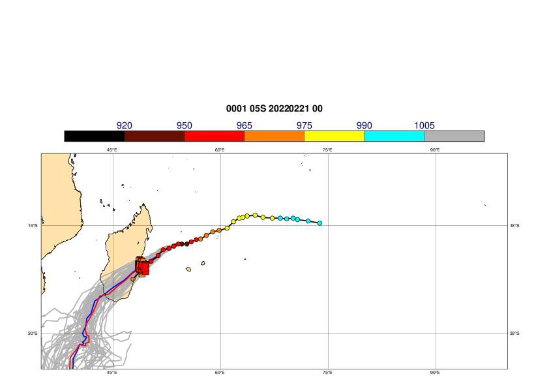Image resolution: width=549 pixels, height=389 pixels.
Task: Click the '15°S' label left of the map
Action: (x=33, y=226)
